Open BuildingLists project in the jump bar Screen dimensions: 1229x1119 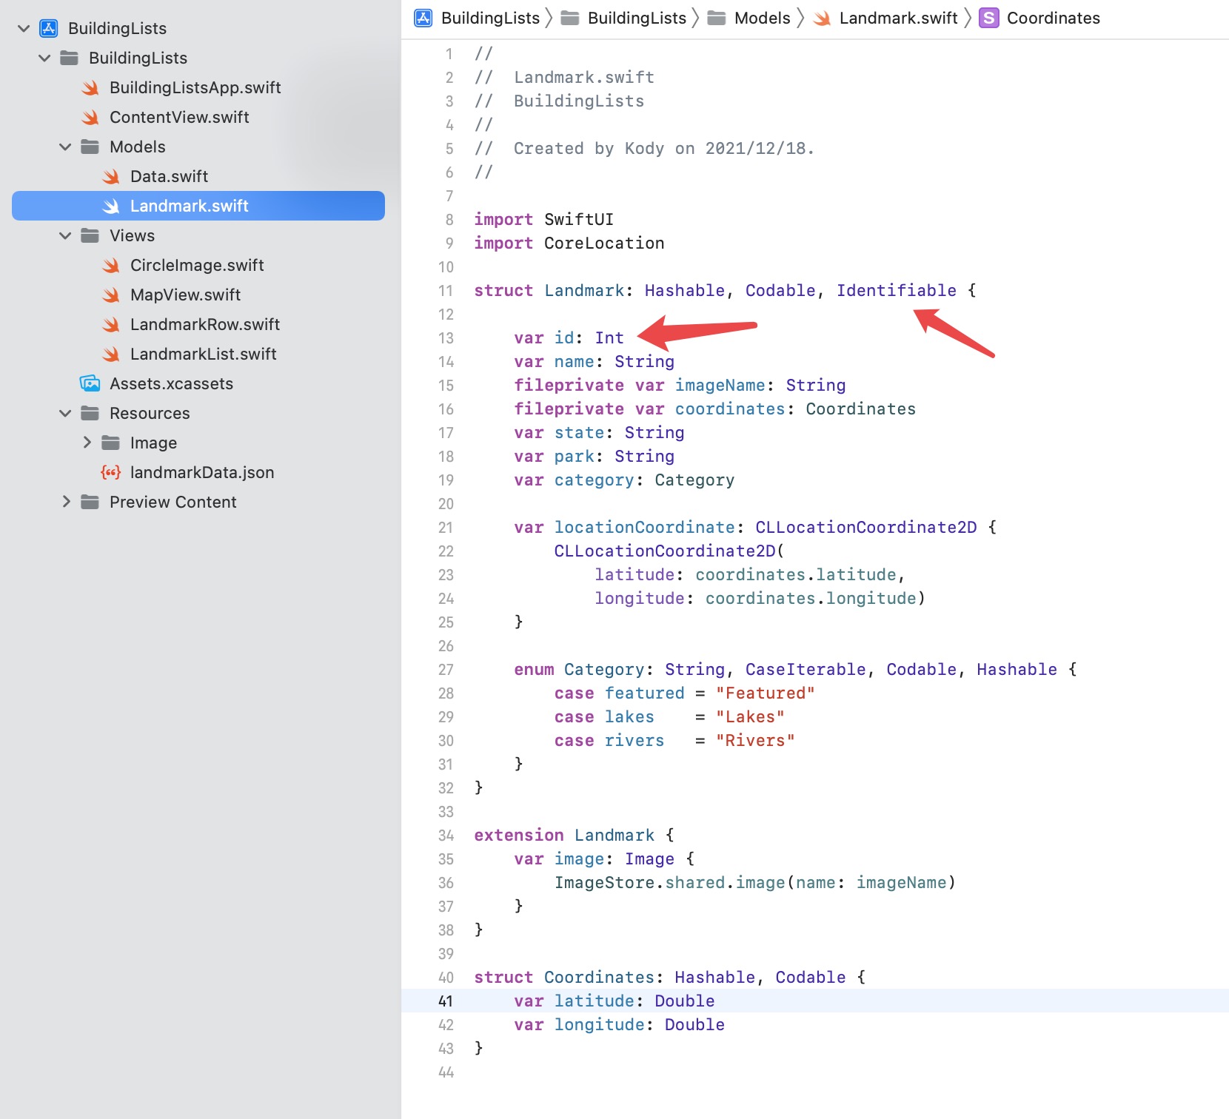click(x=490, y=18)
